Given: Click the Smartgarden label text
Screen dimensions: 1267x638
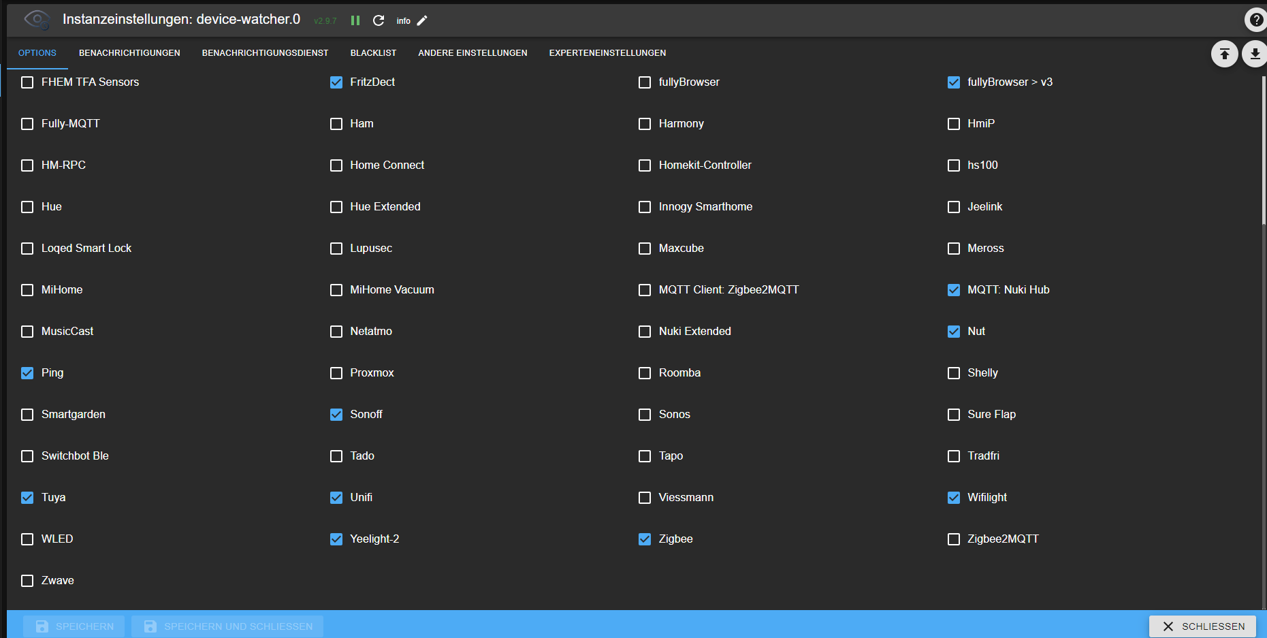Looking at the screenshot, I should [74, 415].
